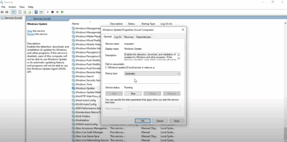
Task: Click the Stop Service square icon in toolbar
Action: (52, 12)
